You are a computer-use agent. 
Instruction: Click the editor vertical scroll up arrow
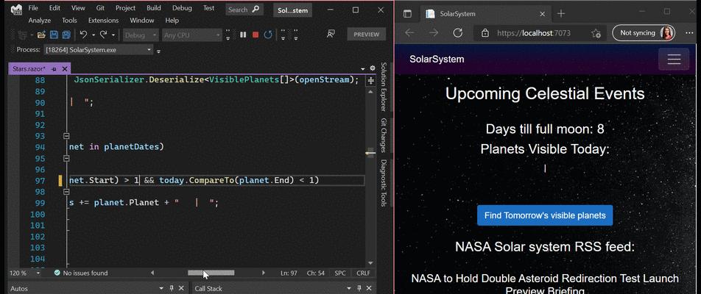(370, 91)
